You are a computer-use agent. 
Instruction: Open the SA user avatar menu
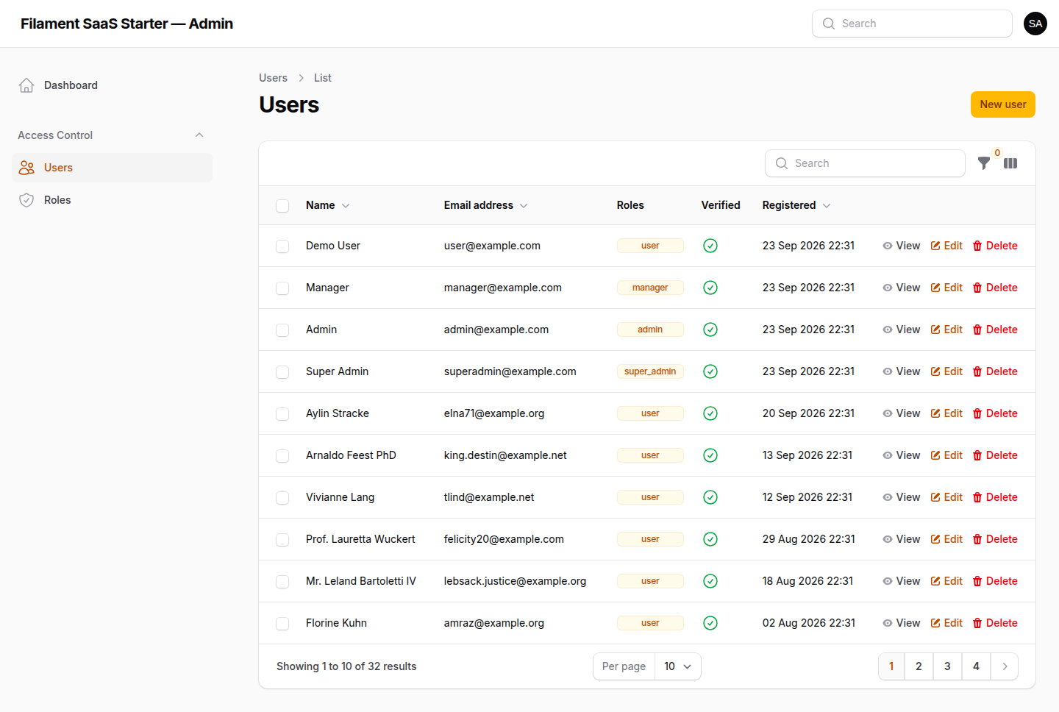tap(1035, 24)
